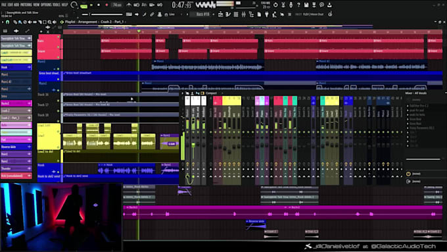Open the ADD menu
This screenshot has height=252, width=447.
click(x=16, y=5)
